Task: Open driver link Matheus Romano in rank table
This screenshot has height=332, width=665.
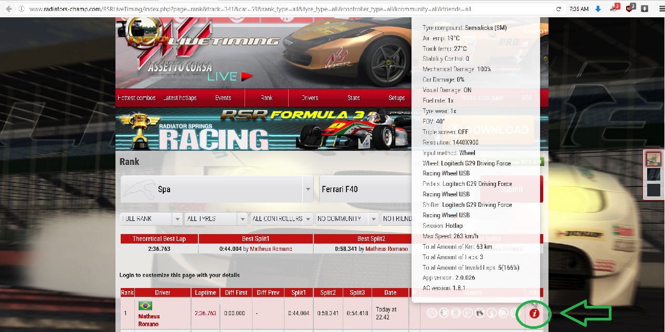Action: pos(149,320)
